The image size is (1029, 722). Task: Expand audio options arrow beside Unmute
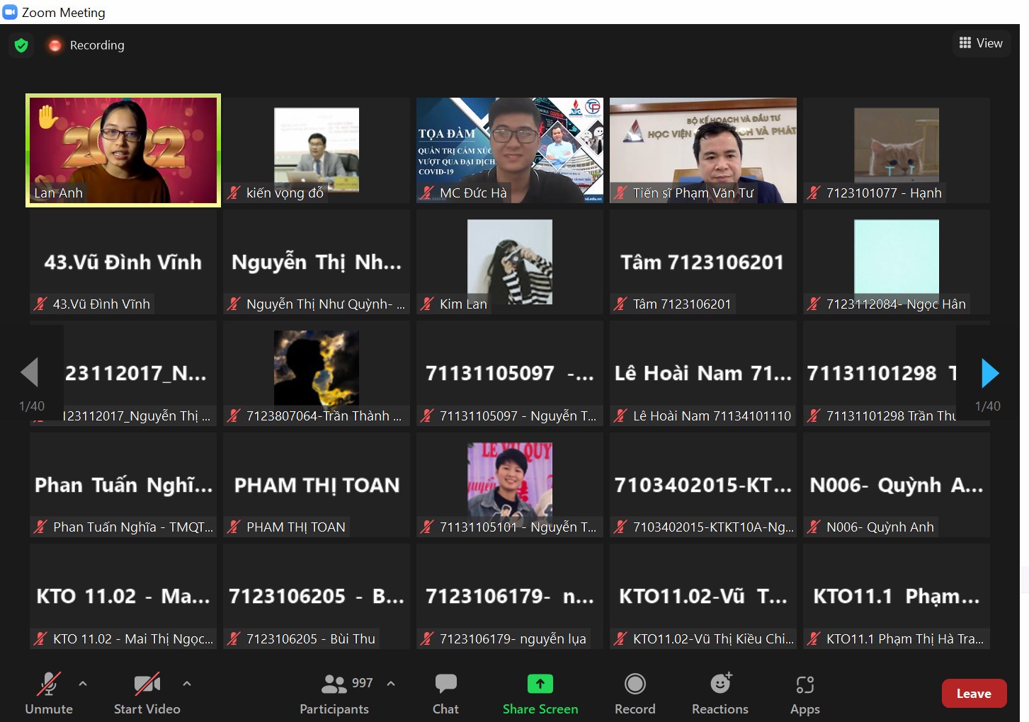coord(83,684)
